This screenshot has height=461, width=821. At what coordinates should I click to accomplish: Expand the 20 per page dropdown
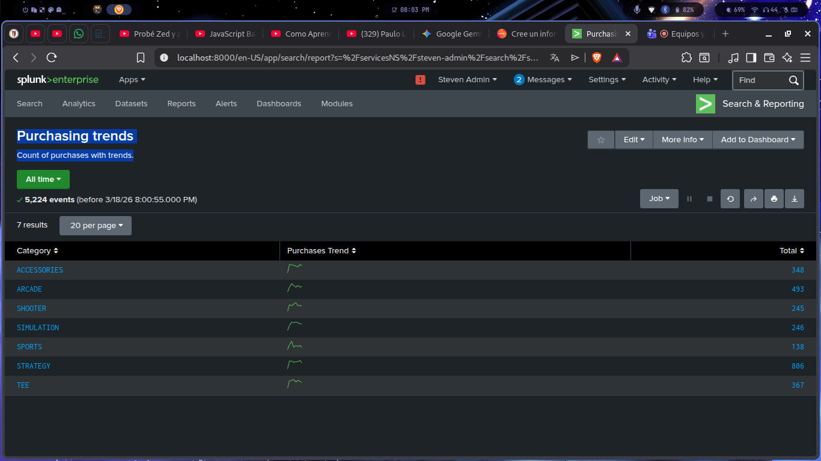[96, 226]
